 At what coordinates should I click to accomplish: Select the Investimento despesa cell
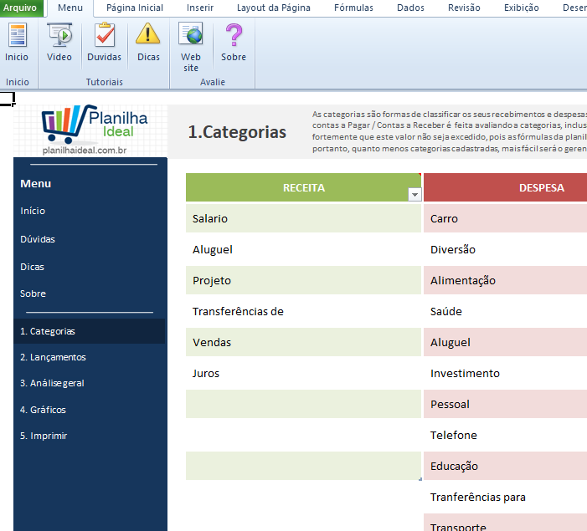(x=506, y=373)
